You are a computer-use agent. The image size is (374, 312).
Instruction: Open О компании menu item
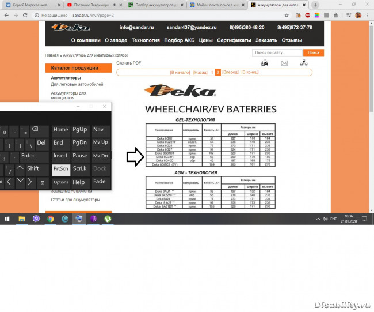click(86, 40)
